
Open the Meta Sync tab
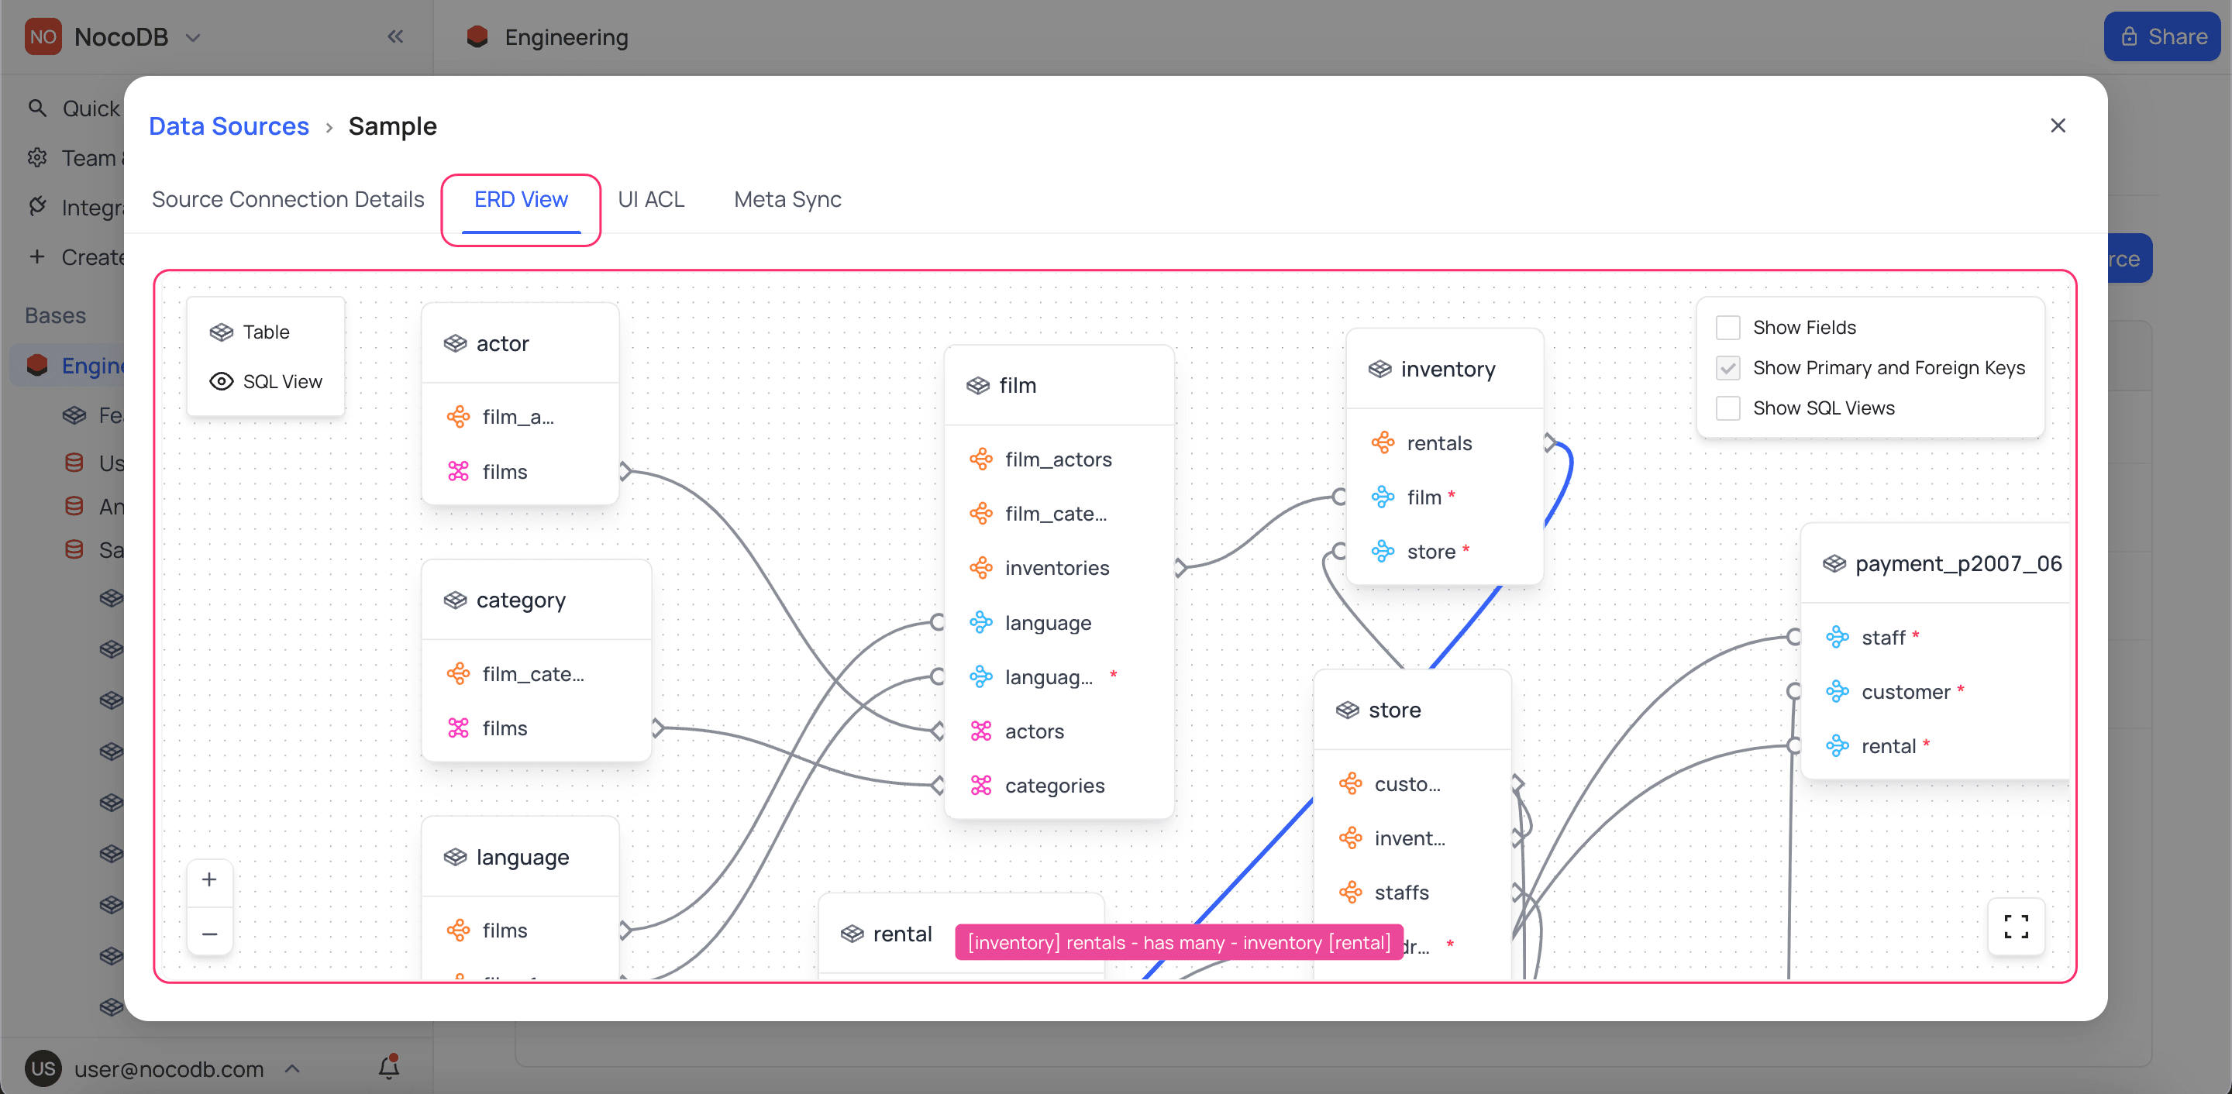coord(787,199)
